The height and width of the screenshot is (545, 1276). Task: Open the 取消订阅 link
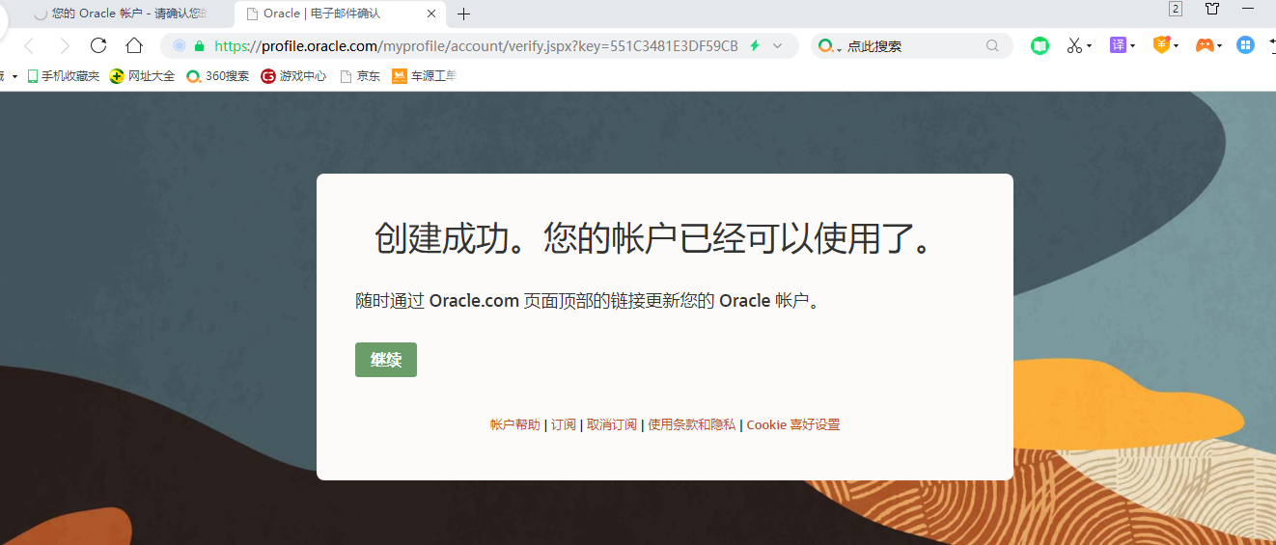pyautogui.click(x=612, y=424)
